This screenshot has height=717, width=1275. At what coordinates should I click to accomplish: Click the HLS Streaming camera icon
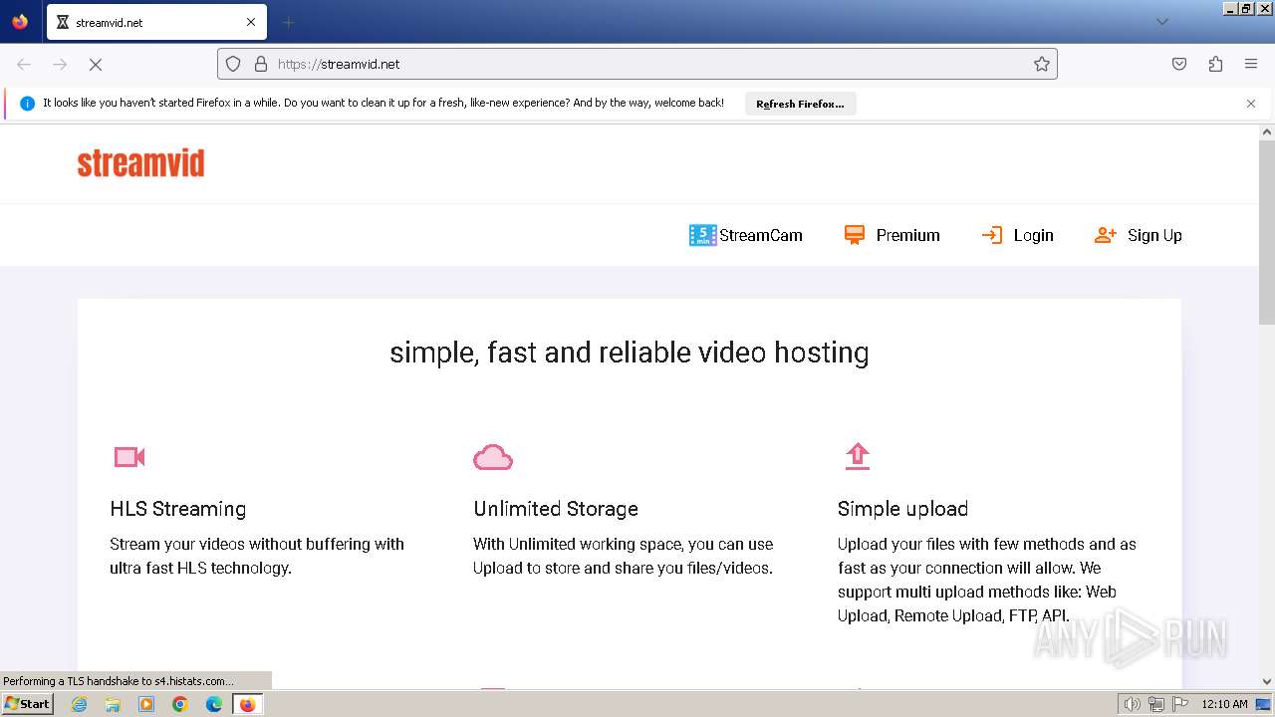click(129, 457)
